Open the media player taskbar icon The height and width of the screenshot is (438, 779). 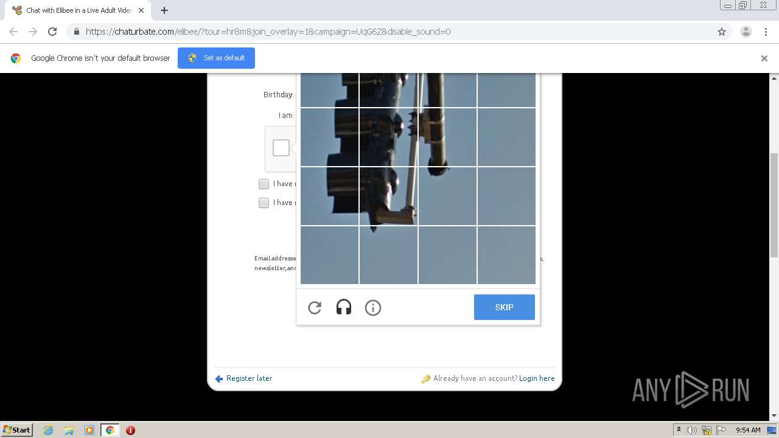89,430
